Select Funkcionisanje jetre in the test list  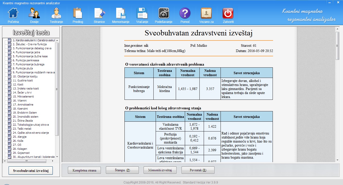[x=26, y=52]
